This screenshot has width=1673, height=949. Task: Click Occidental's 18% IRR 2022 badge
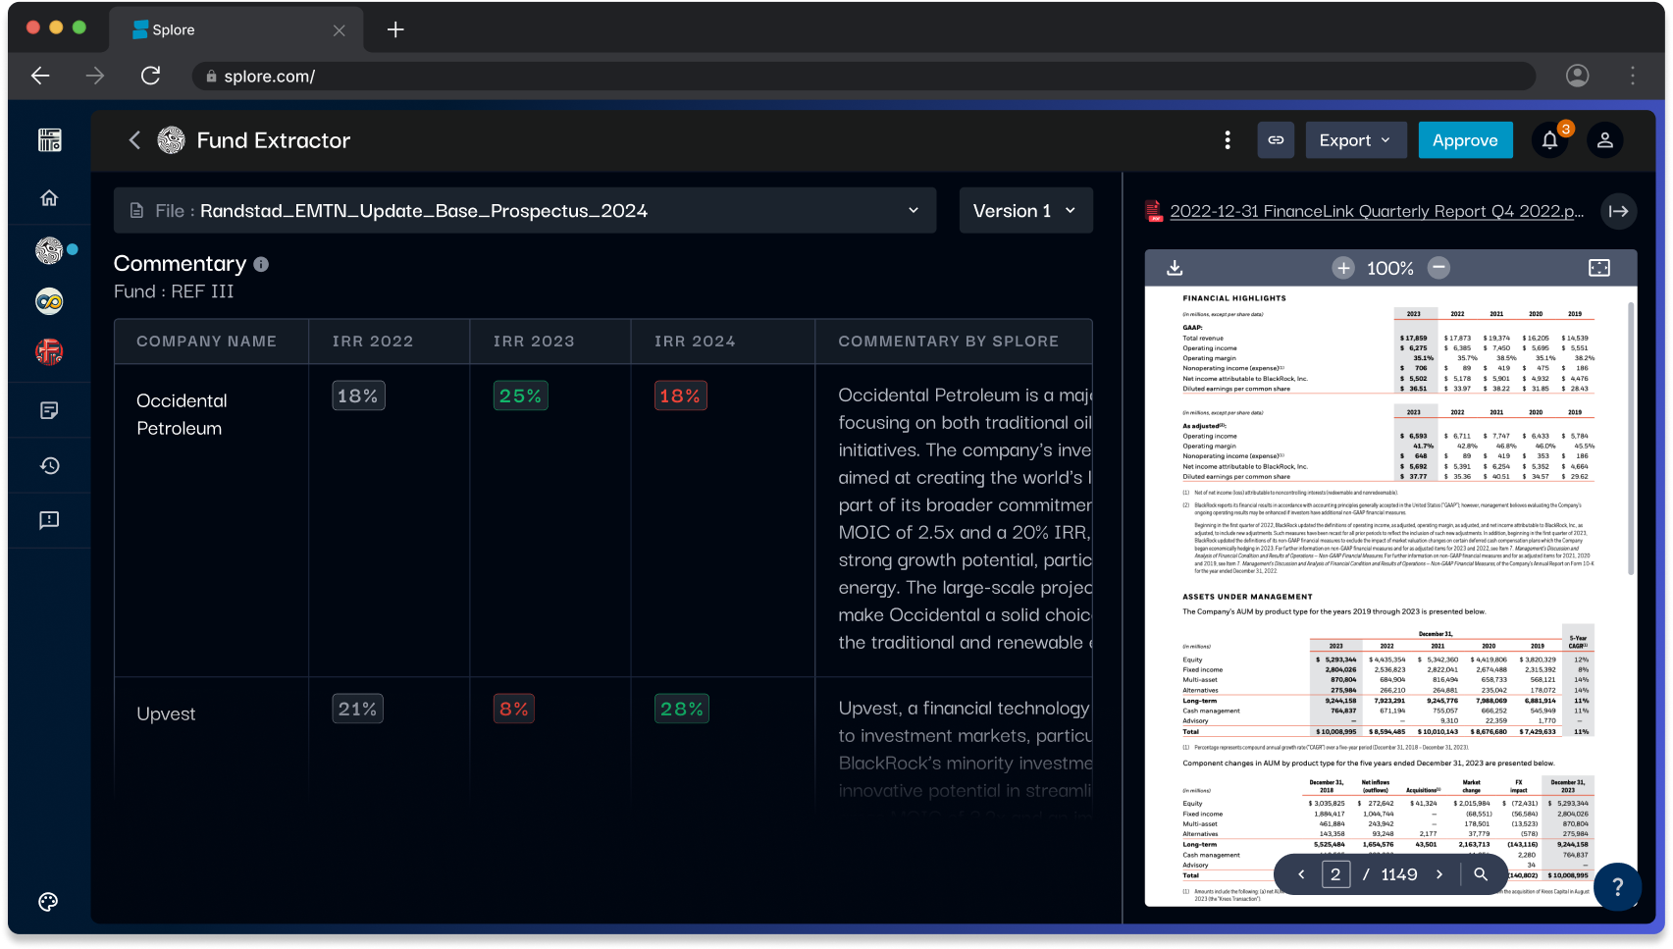click(358, 395)
